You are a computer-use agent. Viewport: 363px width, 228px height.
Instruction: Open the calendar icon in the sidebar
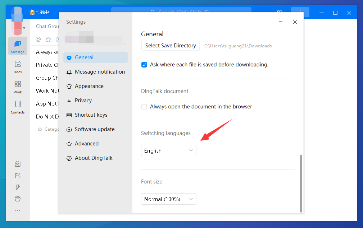click(x=18, y=164)
